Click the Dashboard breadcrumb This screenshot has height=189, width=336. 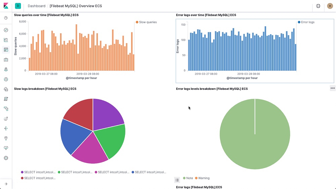pos(37,6)
